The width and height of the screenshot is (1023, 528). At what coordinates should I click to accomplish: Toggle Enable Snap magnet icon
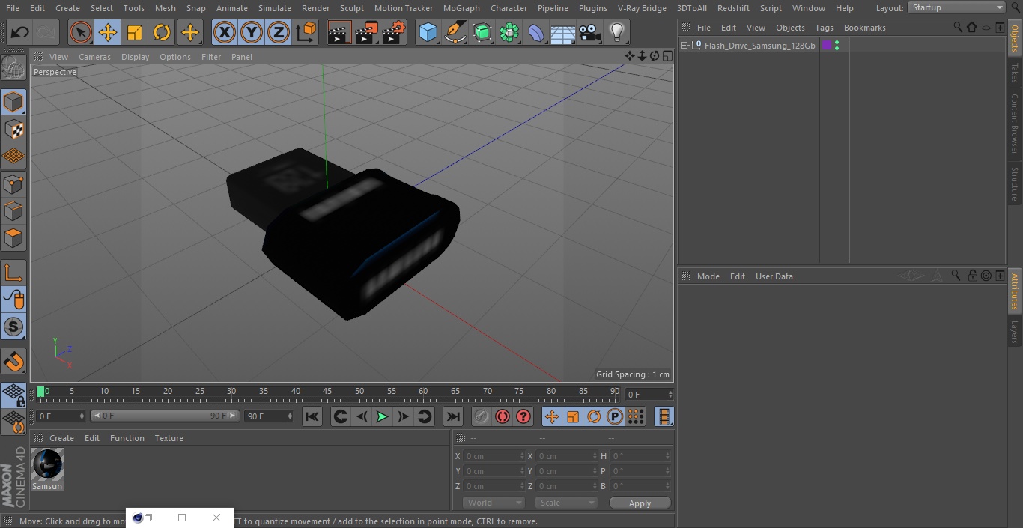click(x=13, y=362)
